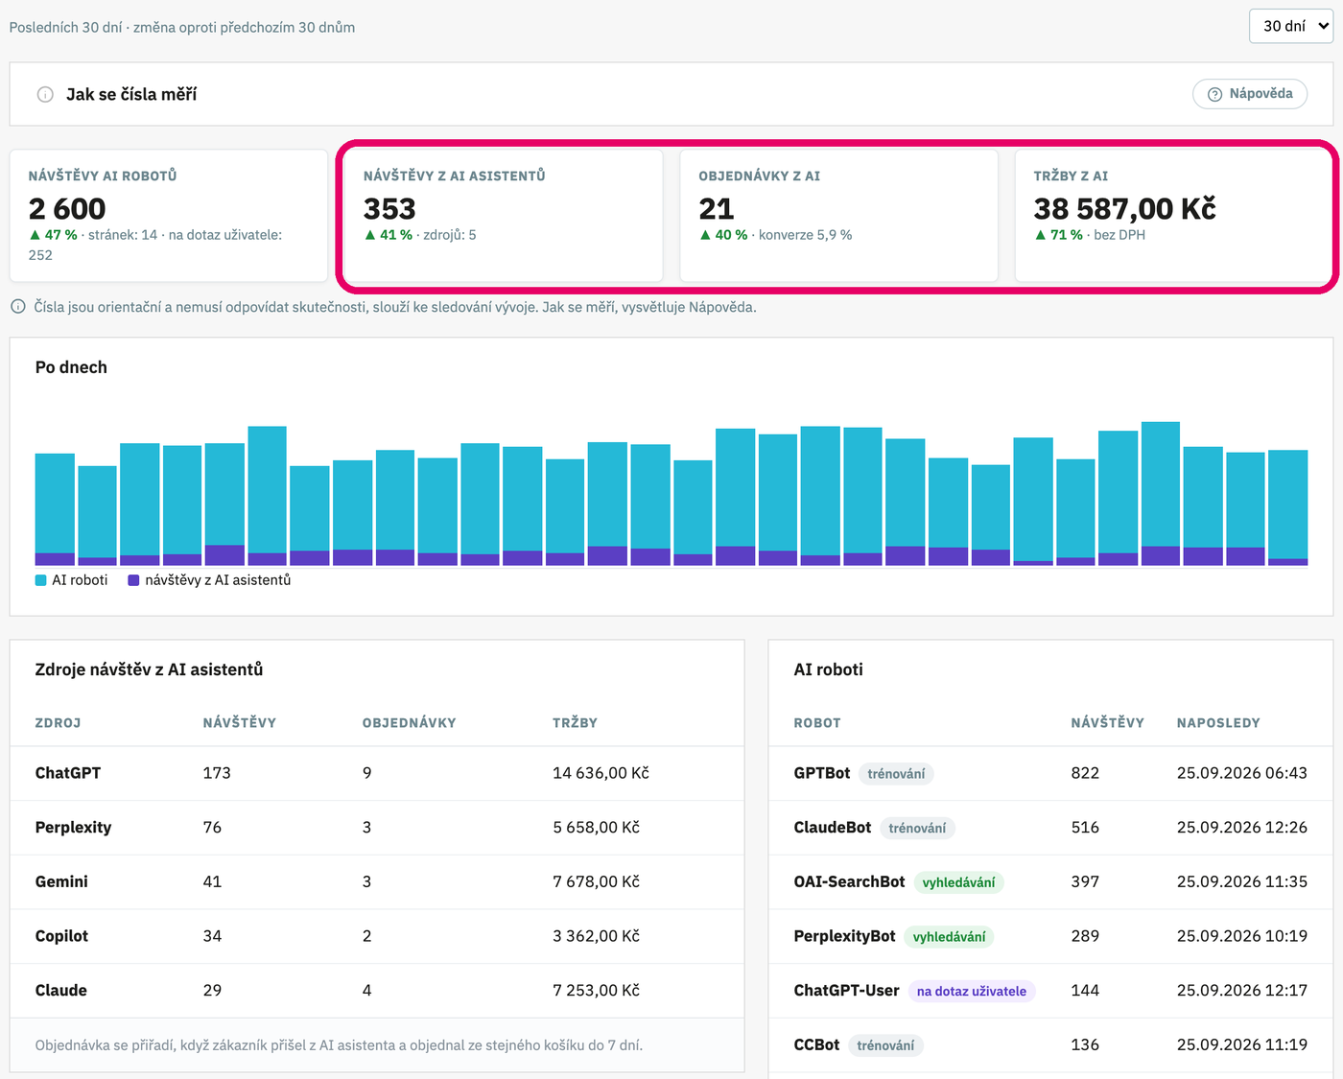The width and height of the screenshot is (1343, 1079).
Task: Click the PerplexityBot robot name
Action: tap(845, 936)
